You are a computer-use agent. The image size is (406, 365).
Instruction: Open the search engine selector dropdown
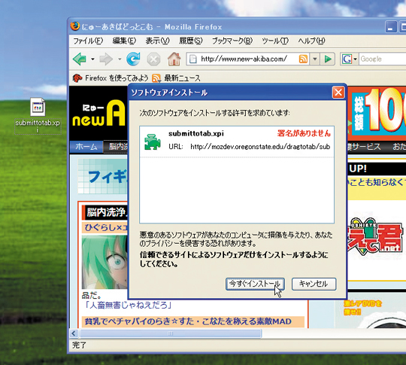(x=355, y=59)
